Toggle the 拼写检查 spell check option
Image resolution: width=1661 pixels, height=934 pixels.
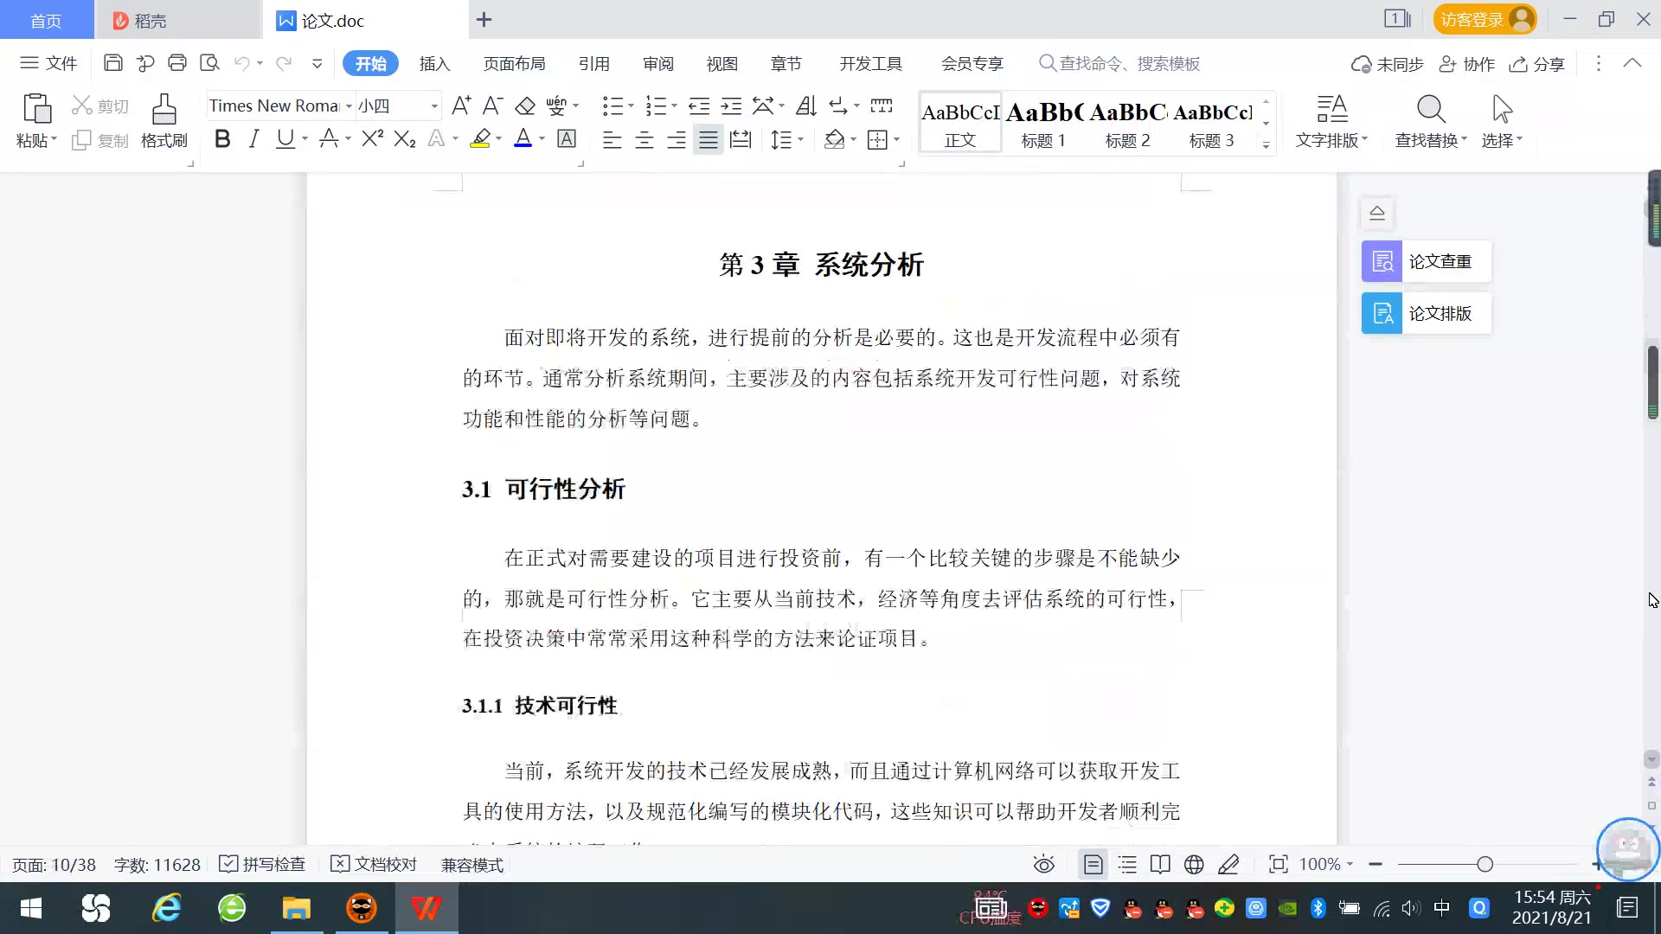coord(263,864)
